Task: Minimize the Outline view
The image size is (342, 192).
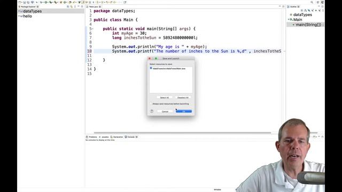Action: pyautogui.click(x=319, y=6)
